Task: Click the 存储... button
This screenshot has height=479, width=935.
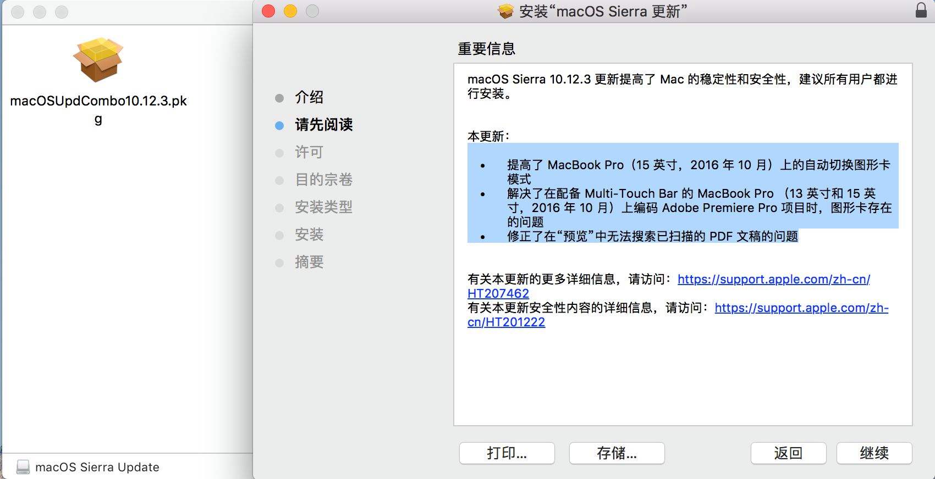Action: pyautogui.click(x=617, y=453)
